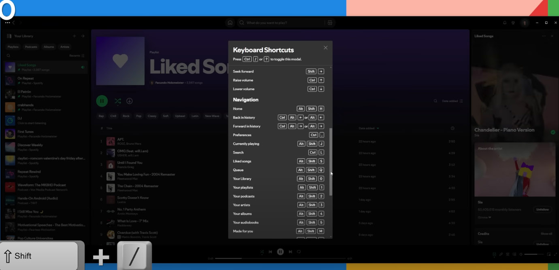This screenshot has width=559, height=270.
Task: Select the Albums filter chip
Action: pos(49,47)
